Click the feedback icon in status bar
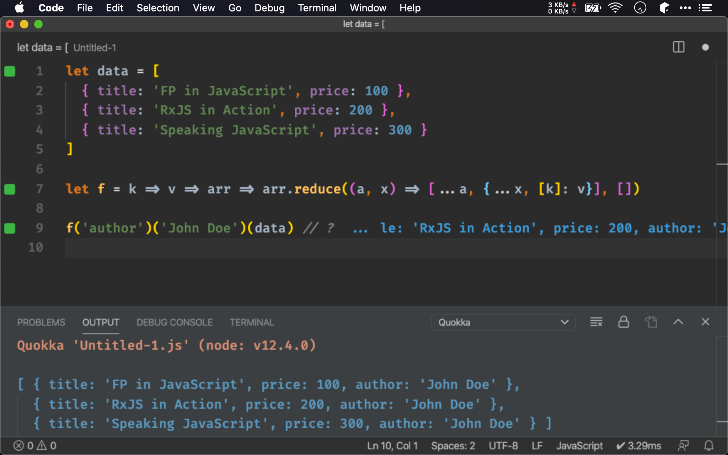728x455 pixels. 683,445
